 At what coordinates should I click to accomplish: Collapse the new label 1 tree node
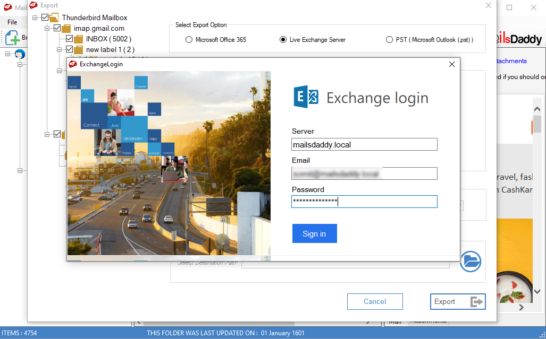[x=60, y=49]
